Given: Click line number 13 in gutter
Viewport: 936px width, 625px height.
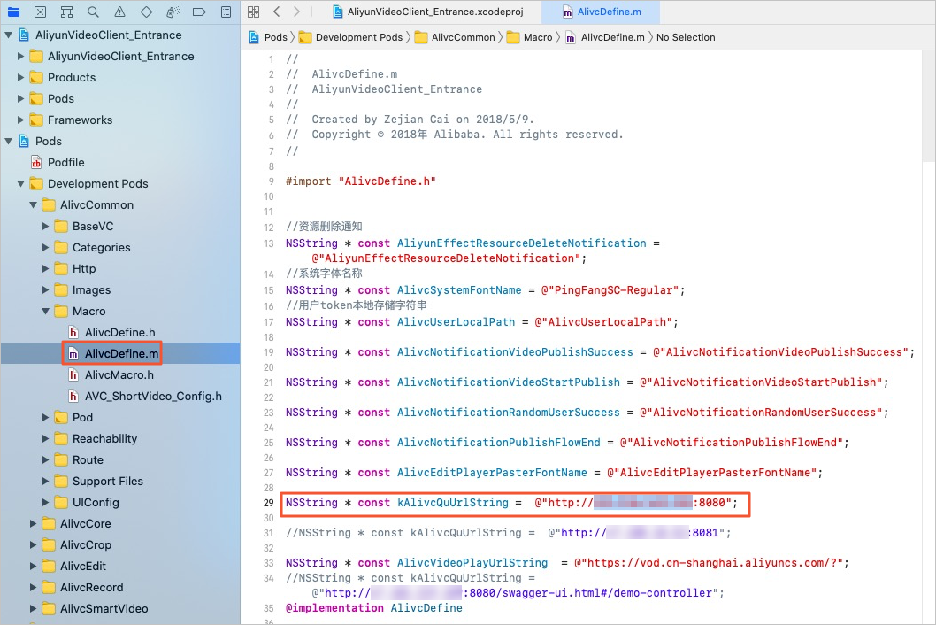Looking at the screenshot, I should point(269,243).
